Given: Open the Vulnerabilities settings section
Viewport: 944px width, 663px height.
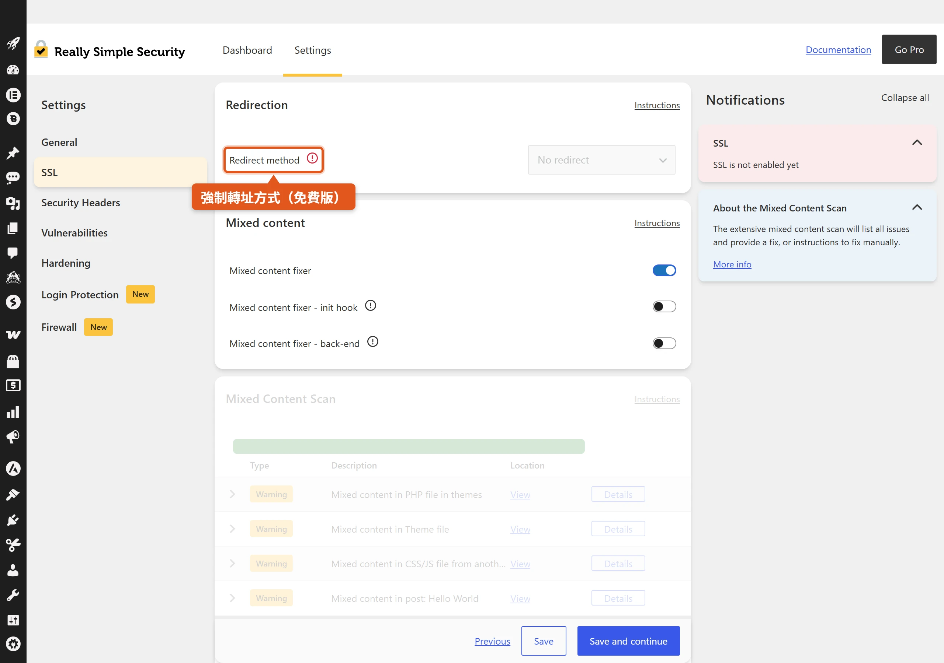Looking at the screenshot, I should [74, 233].
